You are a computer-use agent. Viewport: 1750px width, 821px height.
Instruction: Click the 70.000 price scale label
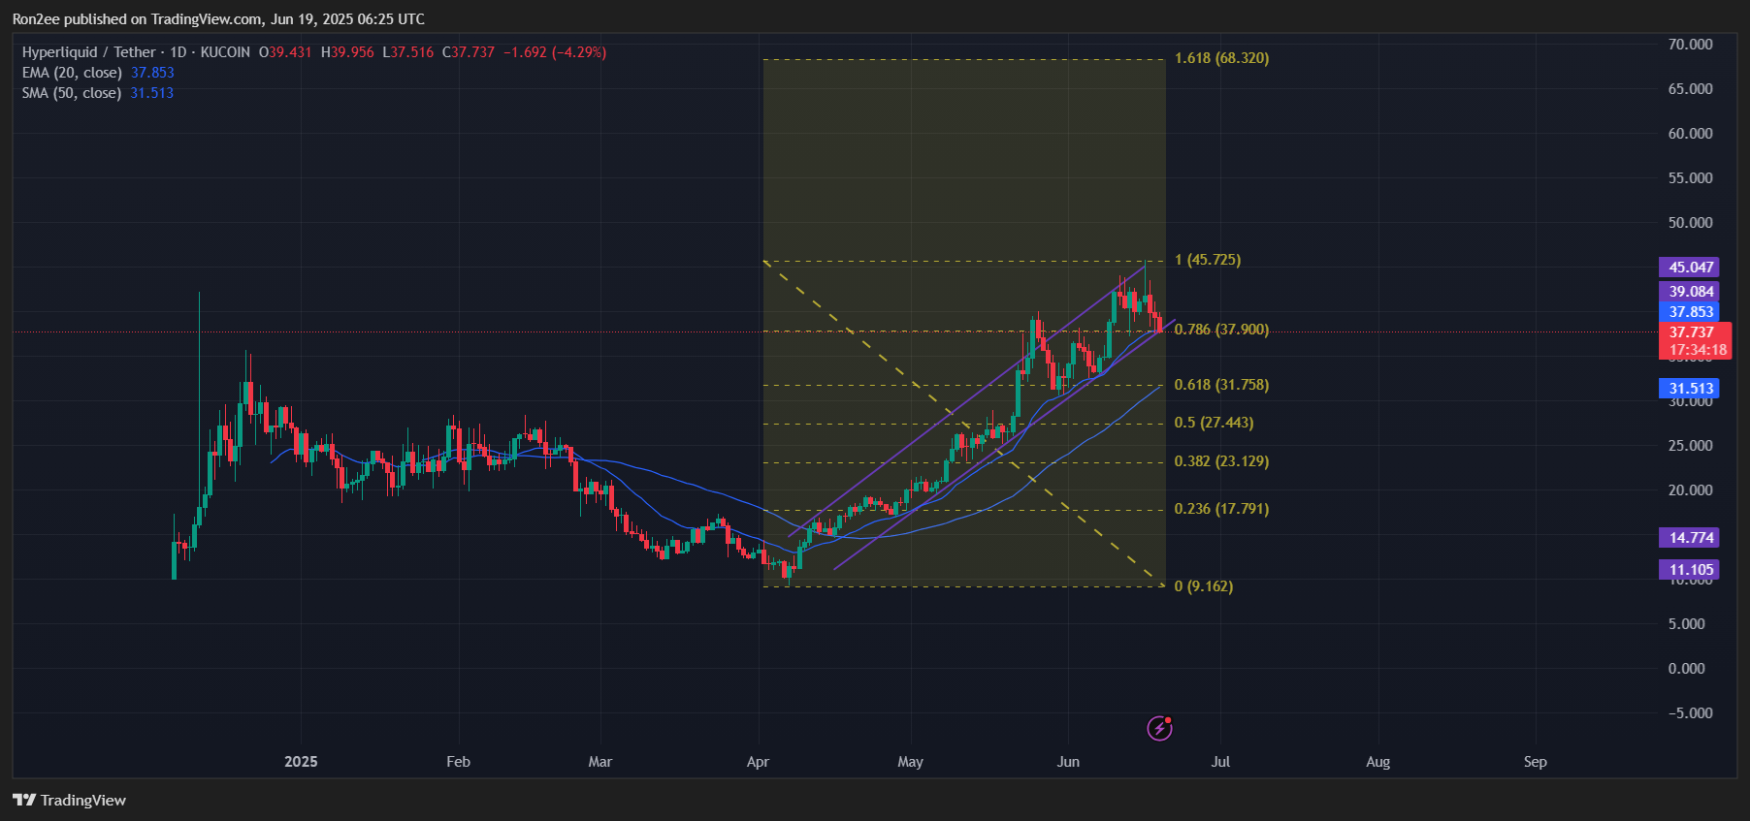1690,45
